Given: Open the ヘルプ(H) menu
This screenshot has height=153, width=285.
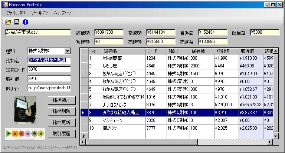Looking at the screenshot, I should tap(62, 13).
